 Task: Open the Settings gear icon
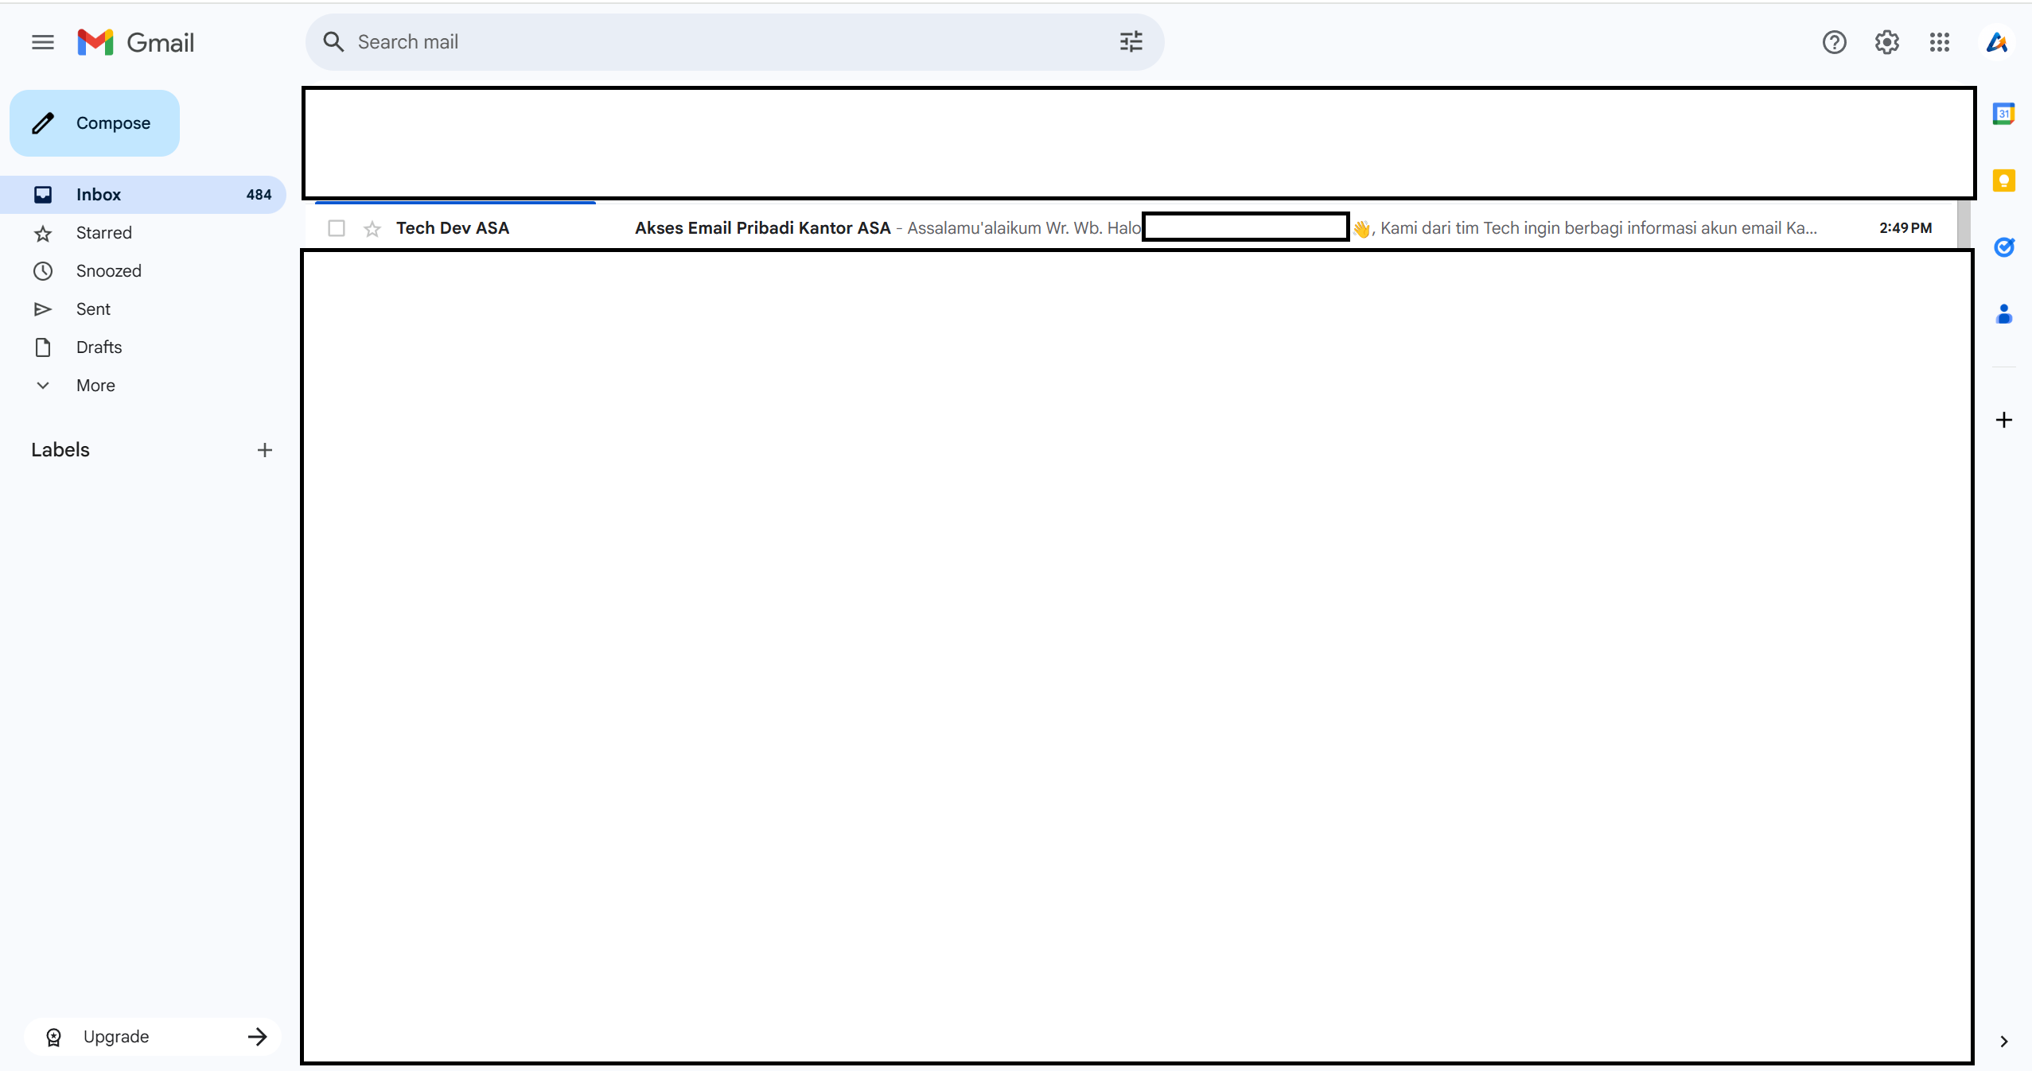click(x=1886, y=42)
